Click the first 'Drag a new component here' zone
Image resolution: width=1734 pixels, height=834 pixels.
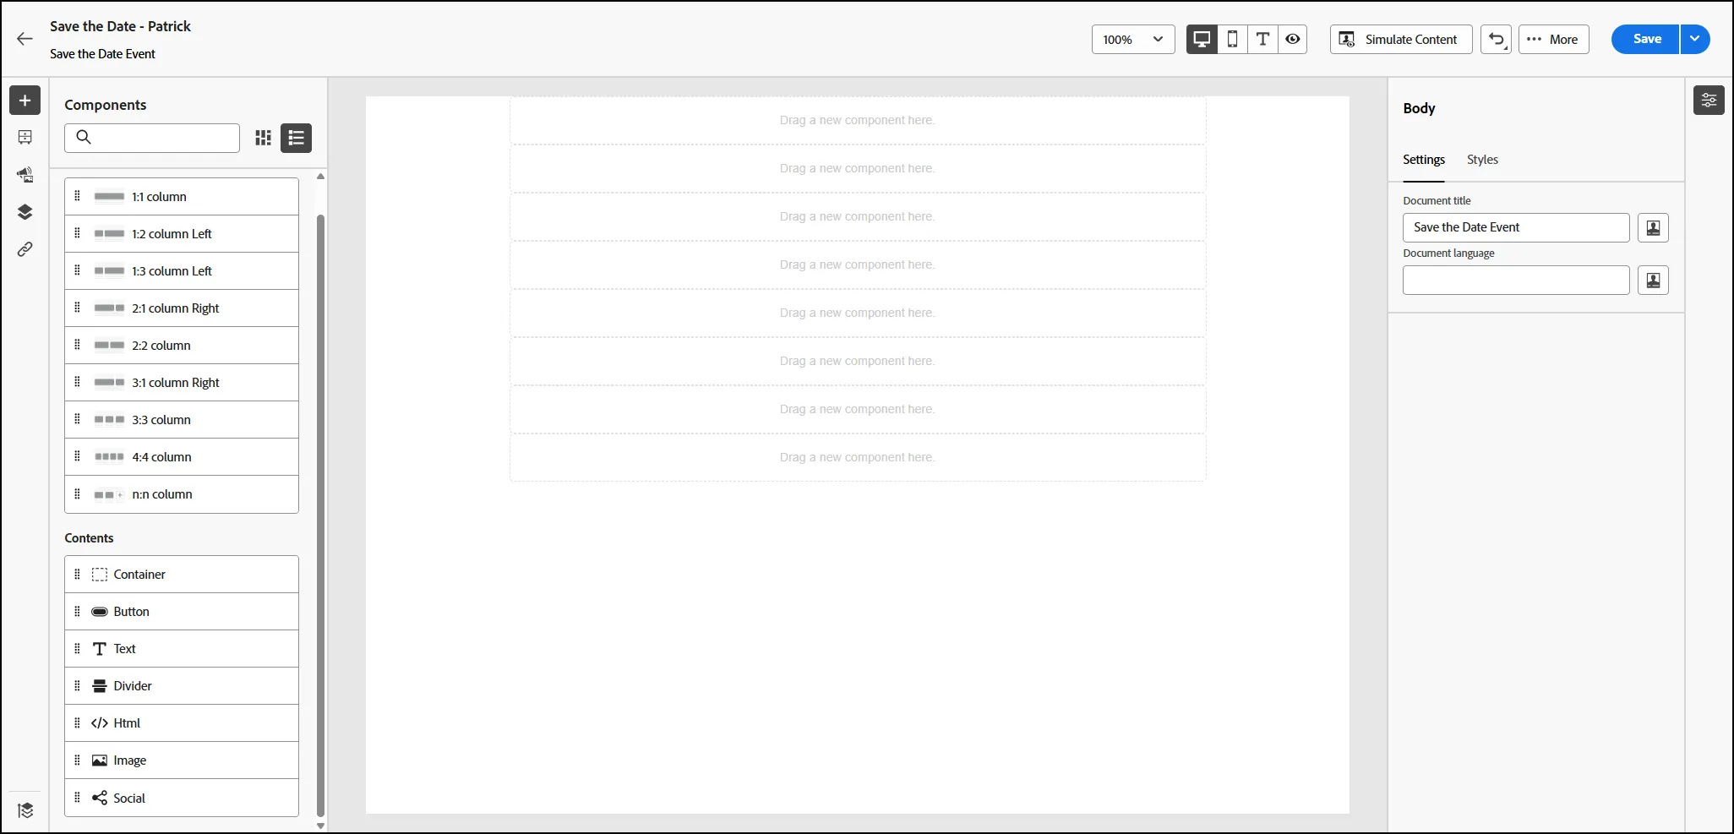pyautogui.click(x=858, y=120)
